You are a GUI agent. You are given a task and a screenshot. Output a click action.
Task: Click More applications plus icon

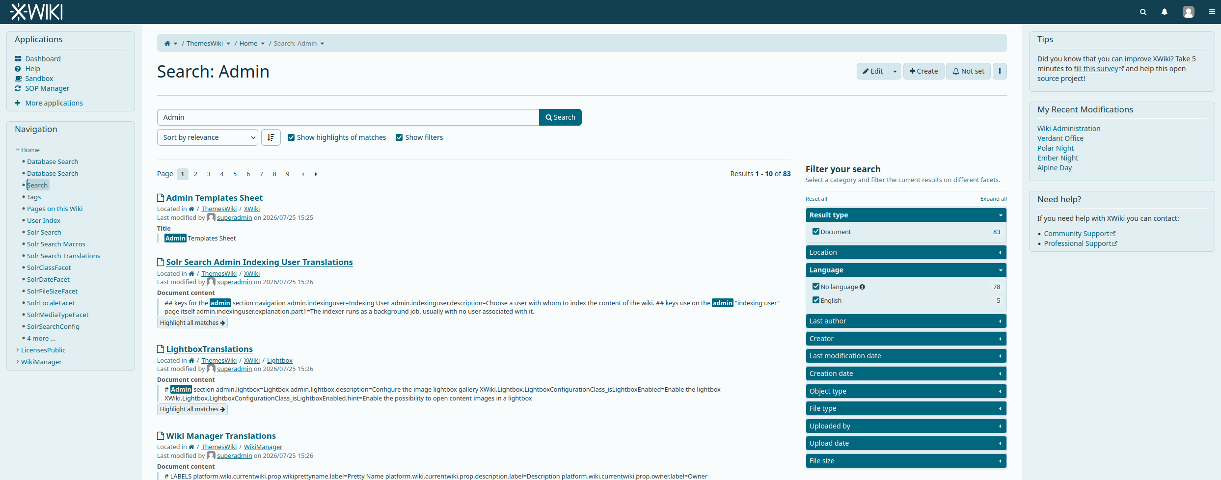pos(18,103)
